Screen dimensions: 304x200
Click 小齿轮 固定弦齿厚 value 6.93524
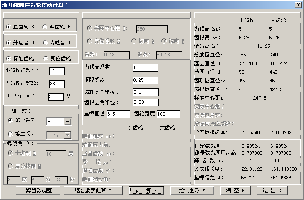pos(250,146)
